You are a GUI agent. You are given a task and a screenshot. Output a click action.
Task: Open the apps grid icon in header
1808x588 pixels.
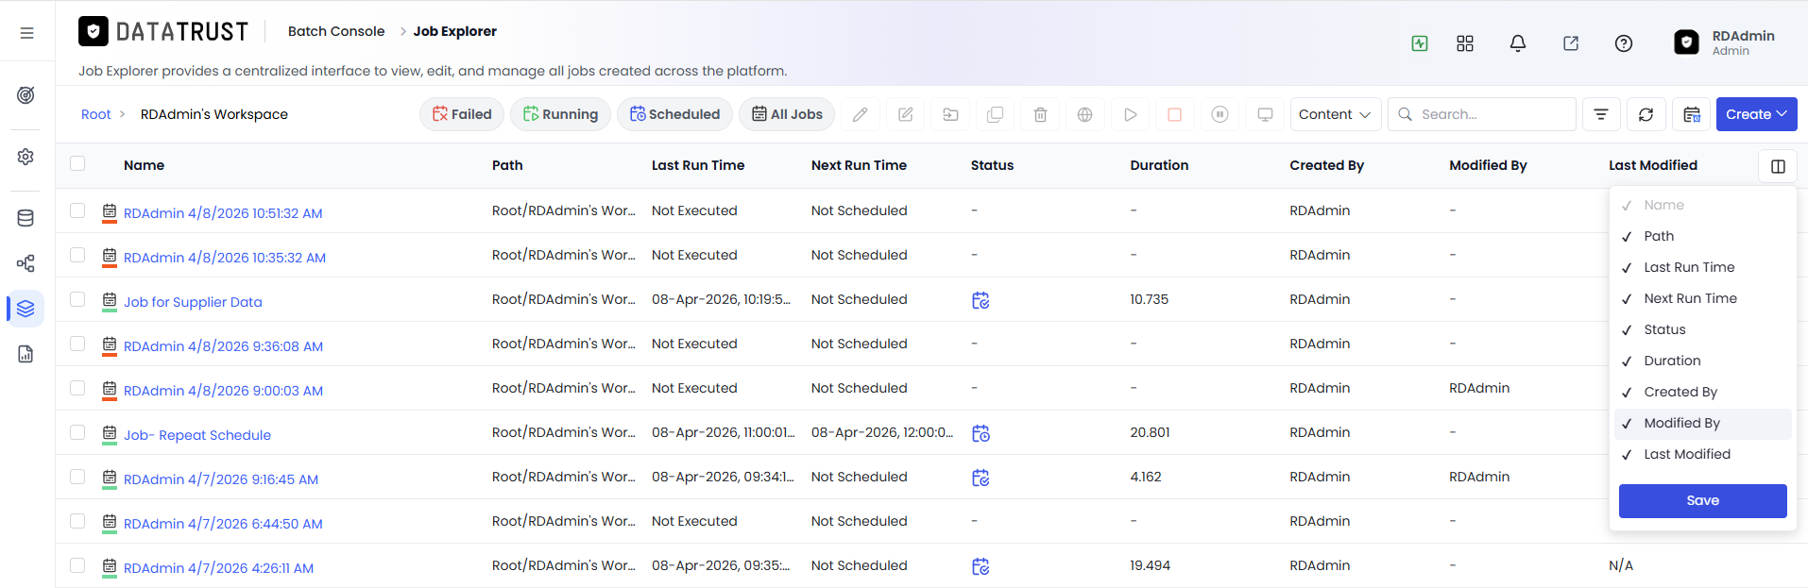[1465, 43]
